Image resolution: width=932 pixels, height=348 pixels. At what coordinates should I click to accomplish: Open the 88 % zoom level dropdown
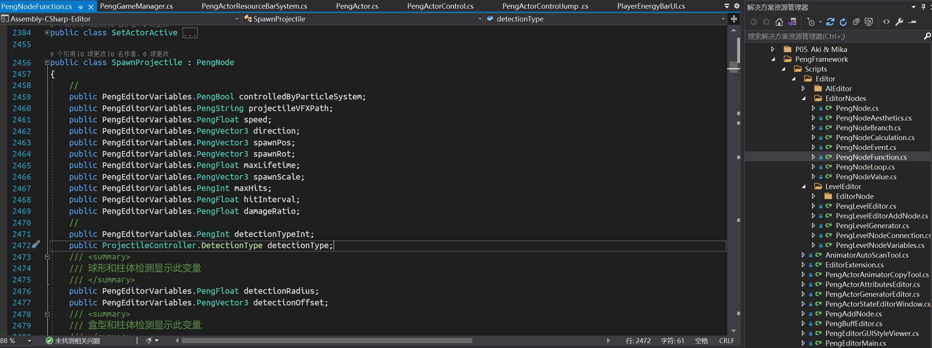(x=29, y=341)
